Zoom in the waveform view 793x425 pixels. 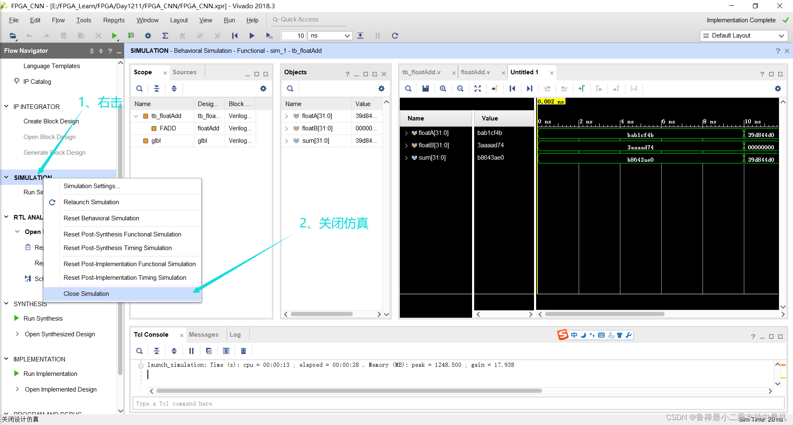pos(443,89)
